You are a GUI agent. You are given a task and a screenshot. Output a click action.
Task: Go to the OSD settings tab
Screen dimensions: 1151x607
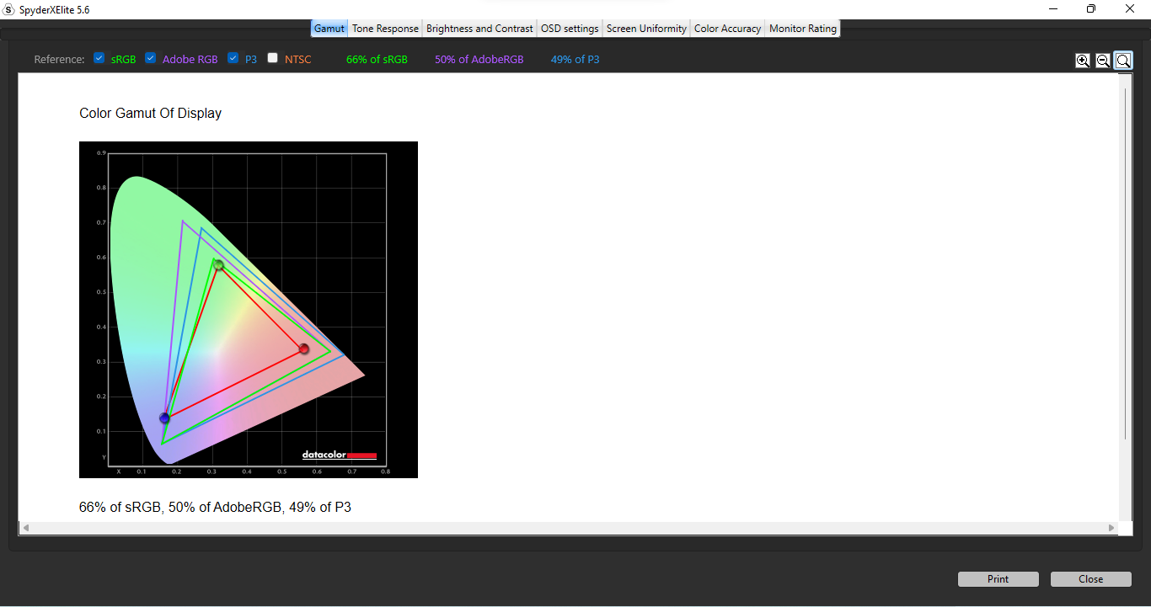(x=570, y=29)
